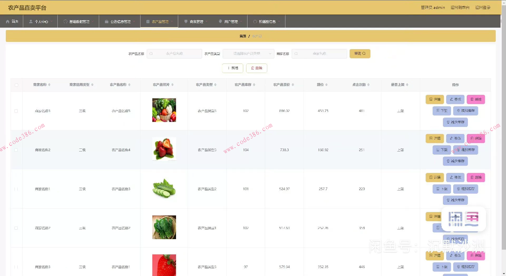Click the 退出登录 link
The height and width of the screenshot is (276, 506).
(483, 7)
